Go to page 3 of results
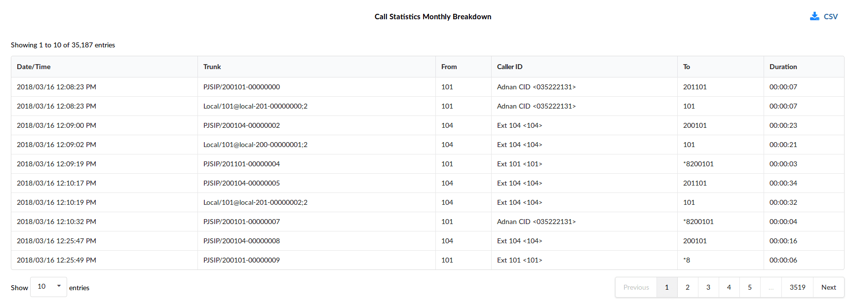 click(x=708, y=287)
